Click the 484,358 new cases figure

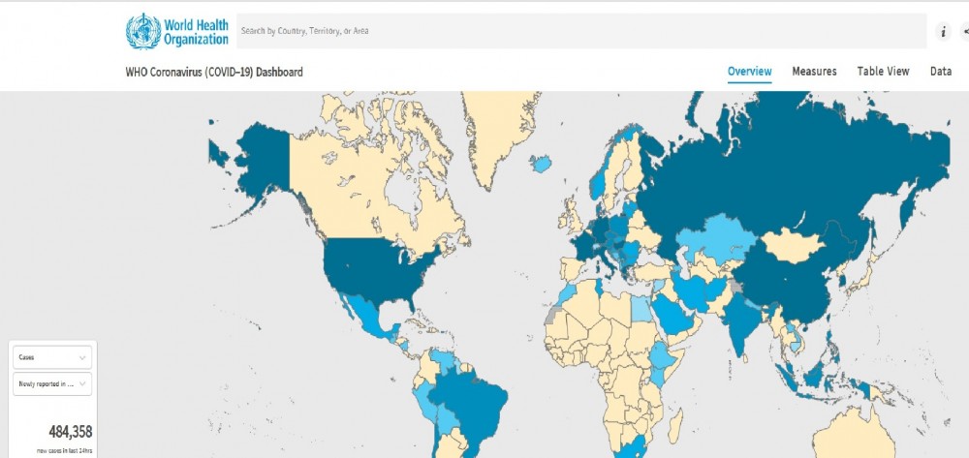(70, 432)
